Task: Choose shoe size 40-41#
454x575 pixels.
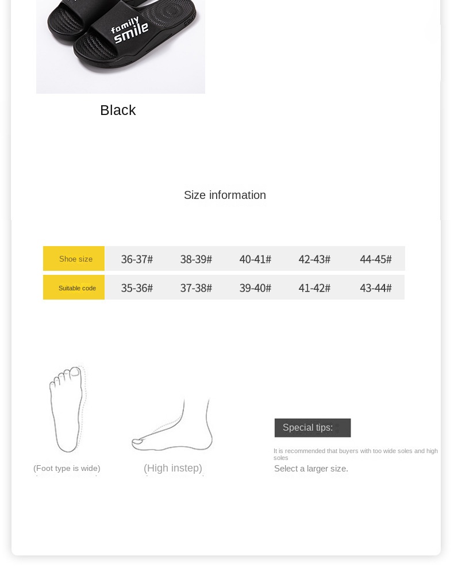Action: 255,259
